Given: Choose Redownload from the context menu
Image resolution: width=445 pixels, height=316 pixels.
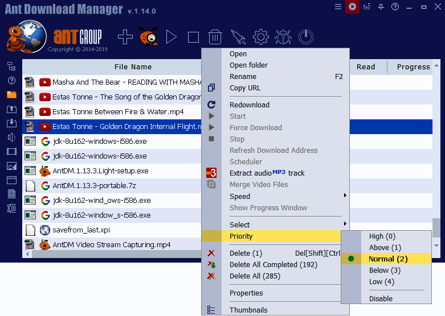Looking at the screenshot, I should point(250,105).
